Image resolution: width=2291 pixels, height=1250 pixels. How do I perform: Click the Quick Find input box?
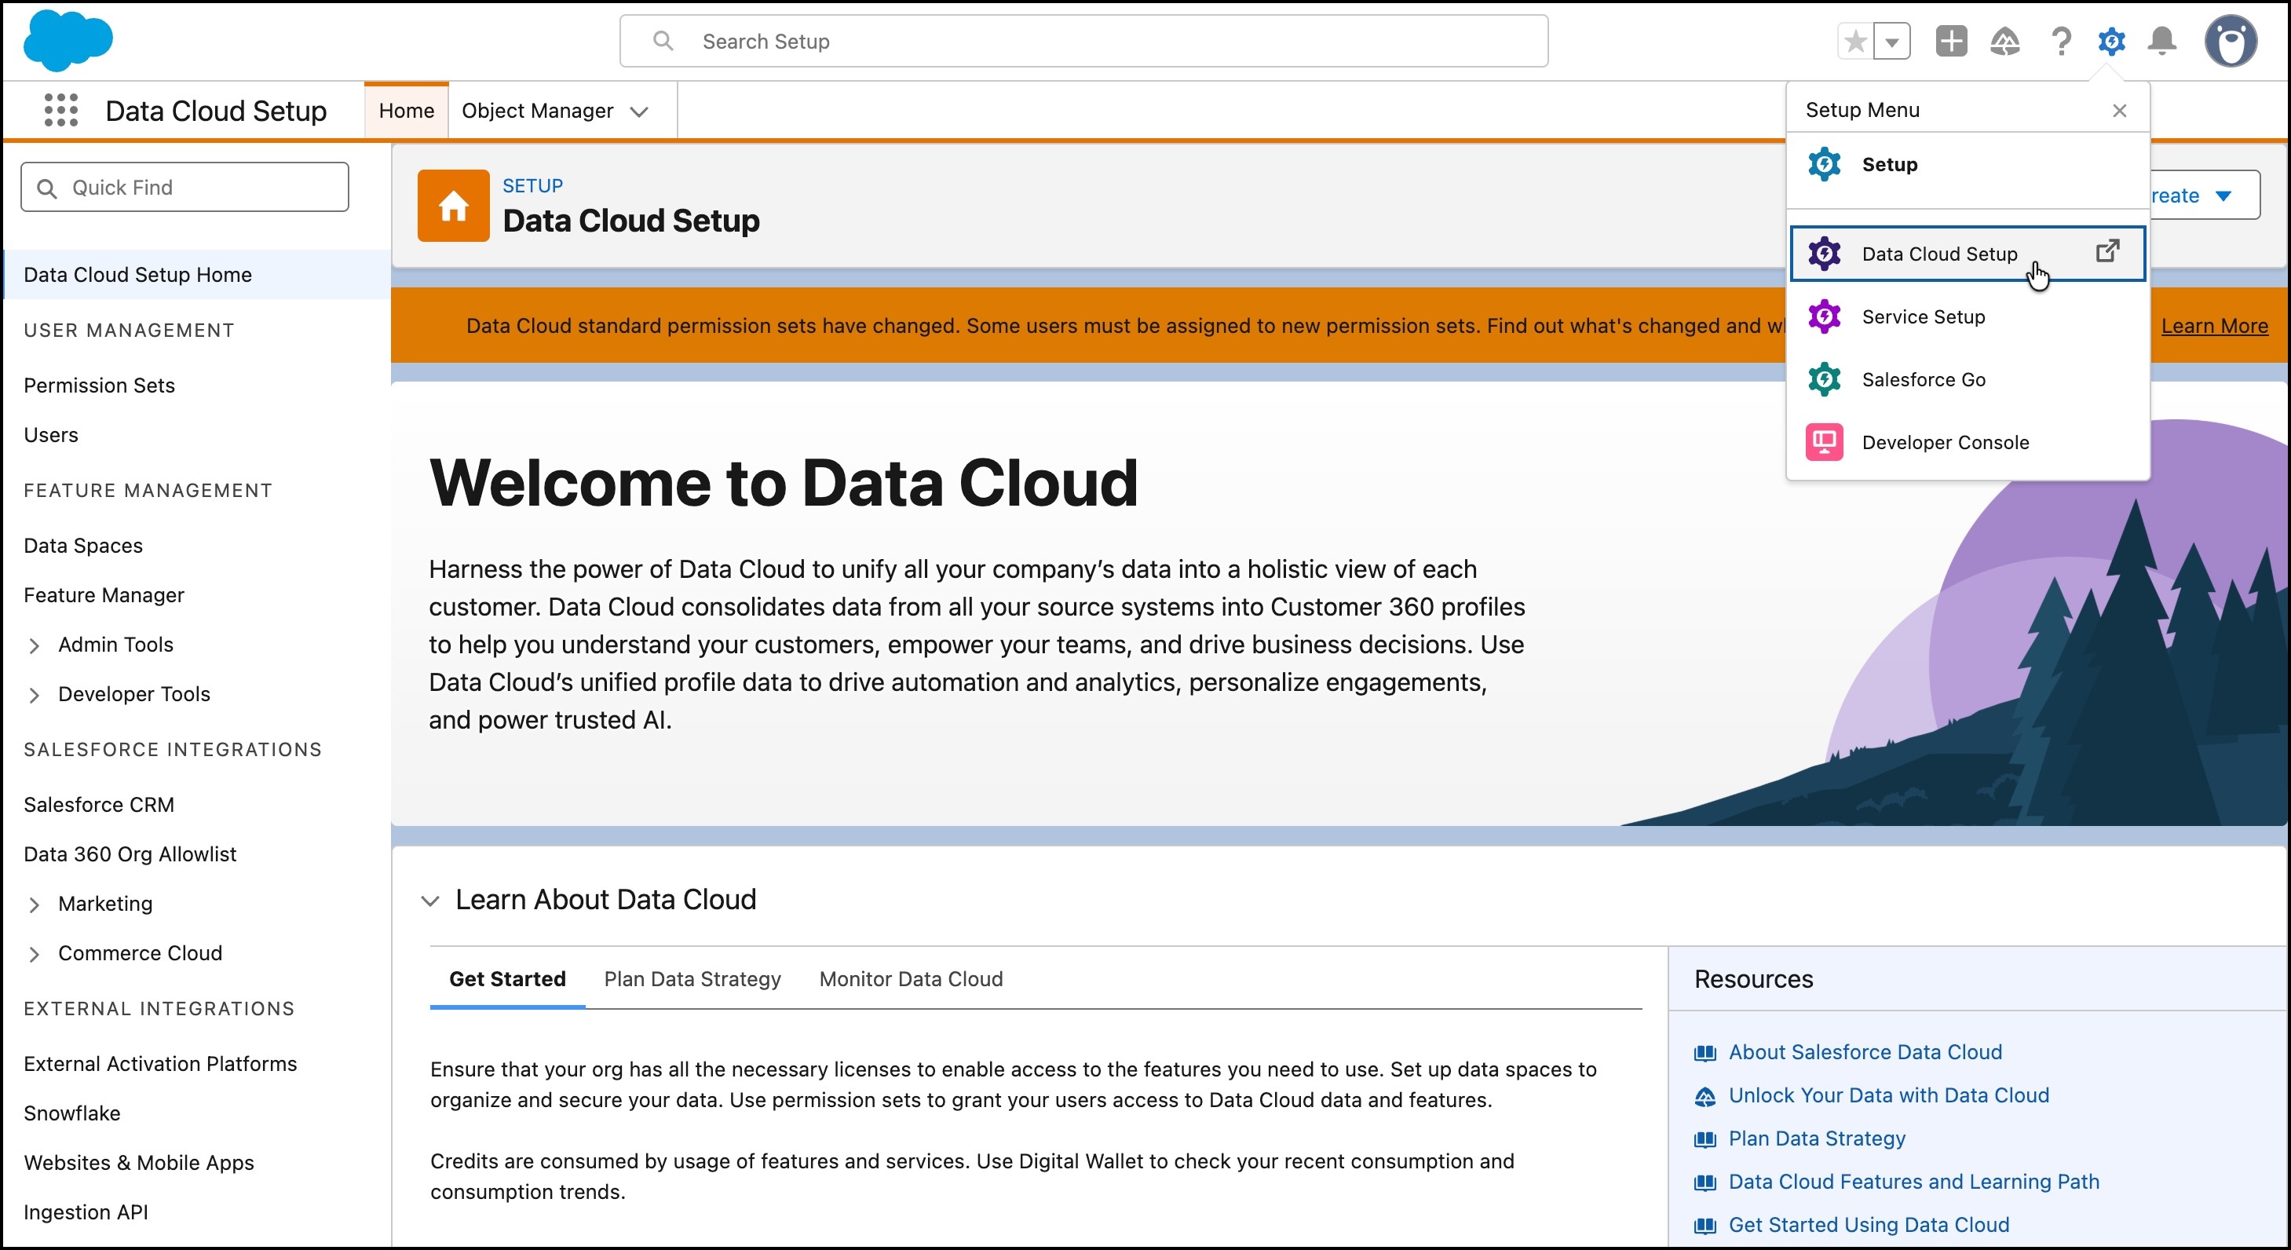(185, 187)
